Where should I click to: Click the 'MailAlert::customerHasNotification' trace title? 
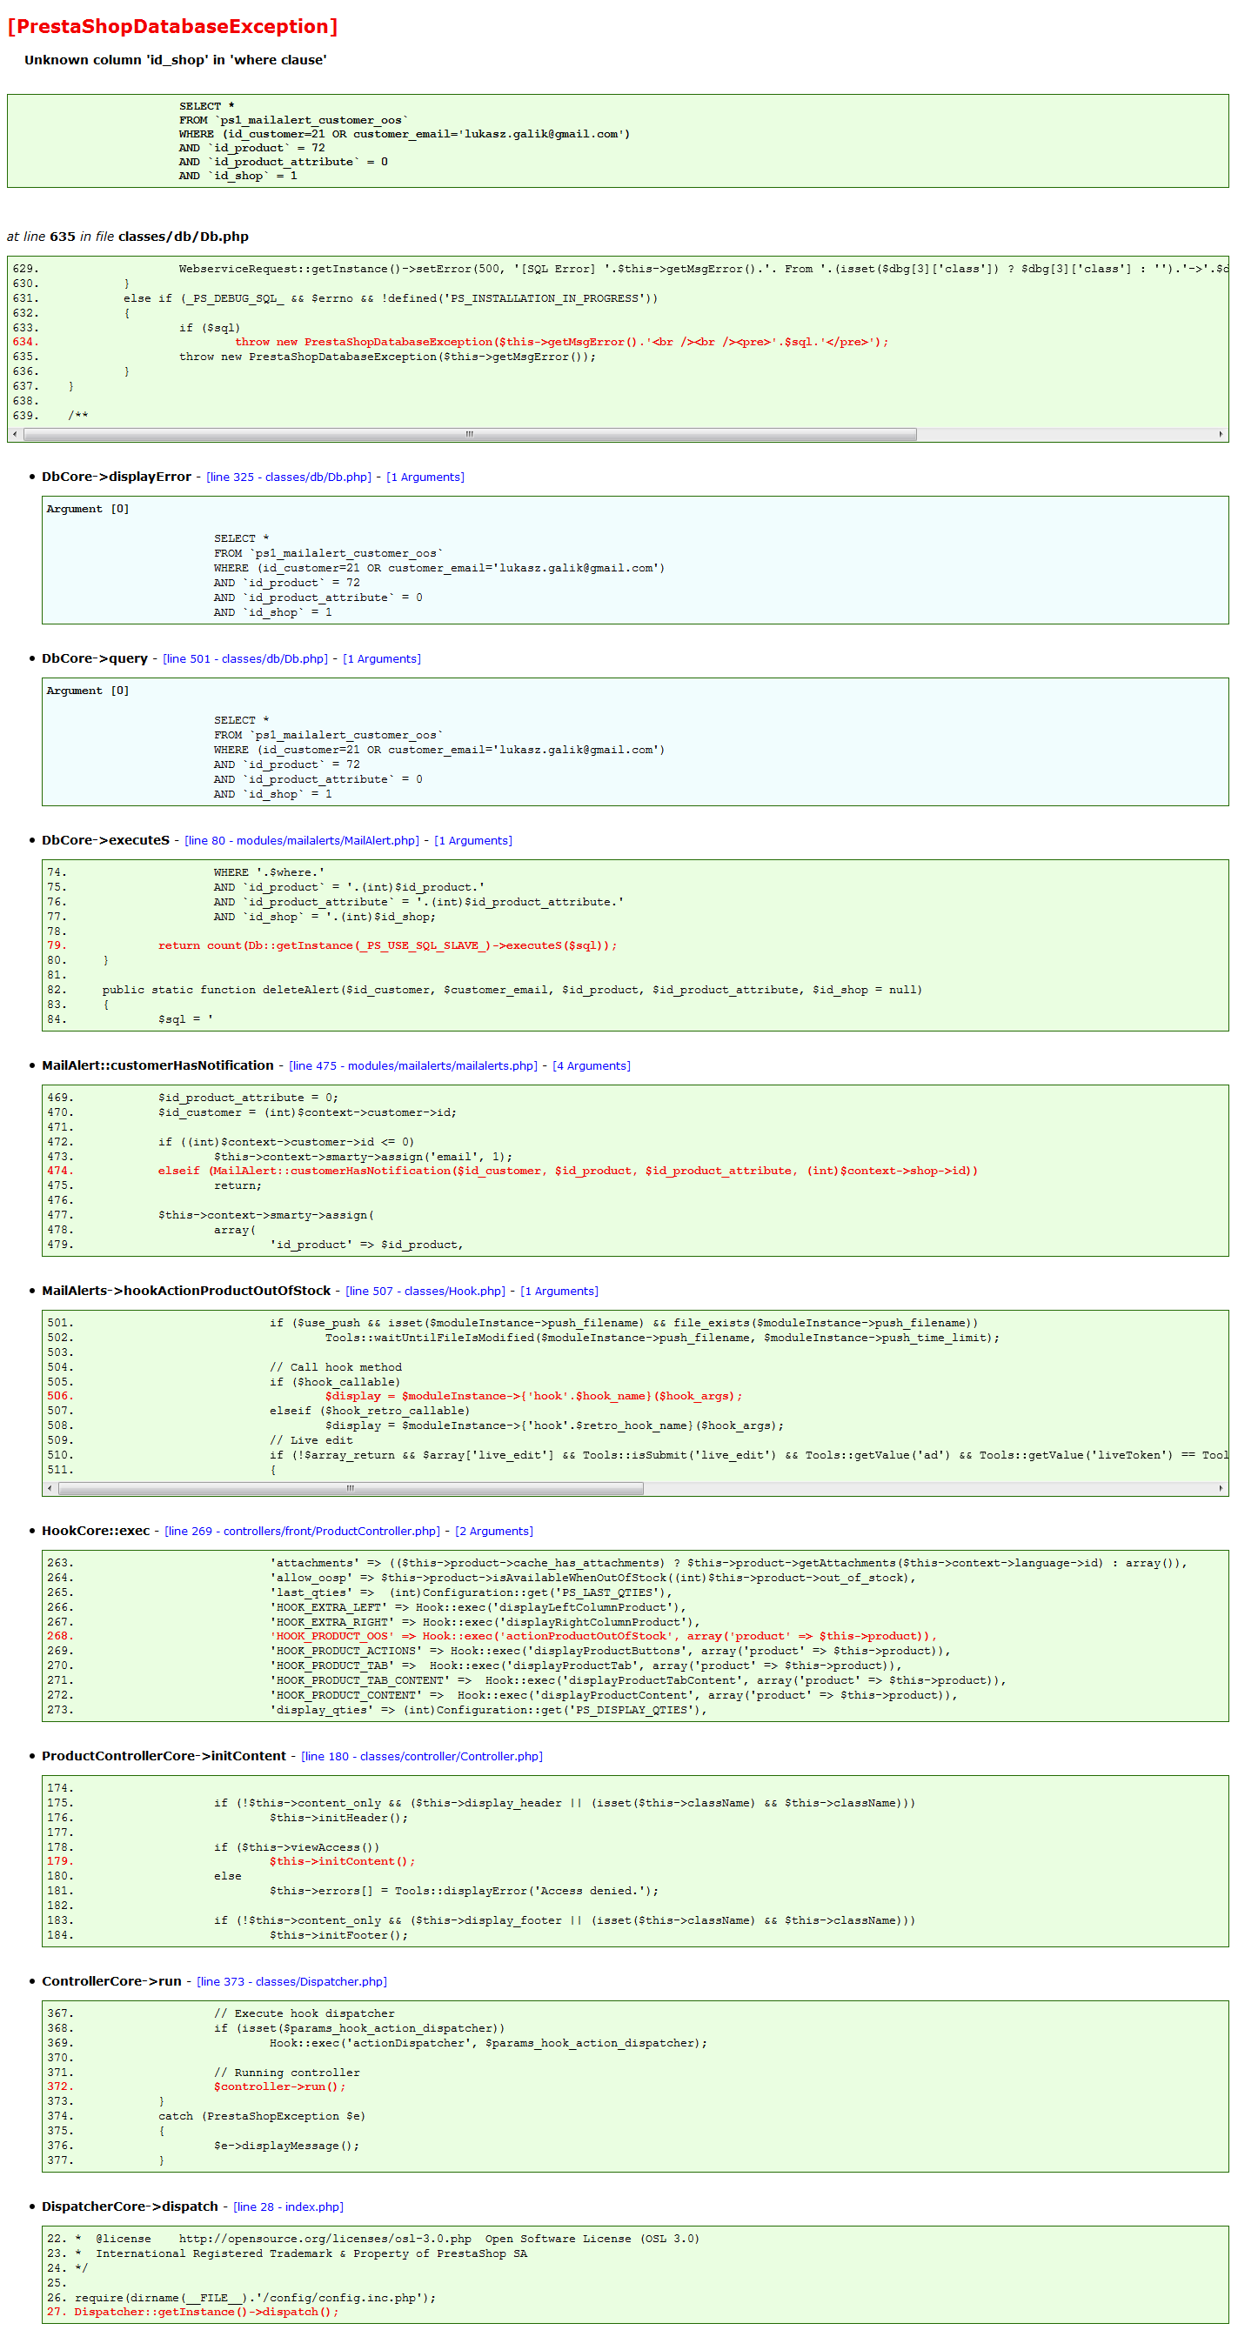(x=157, y=1065)
